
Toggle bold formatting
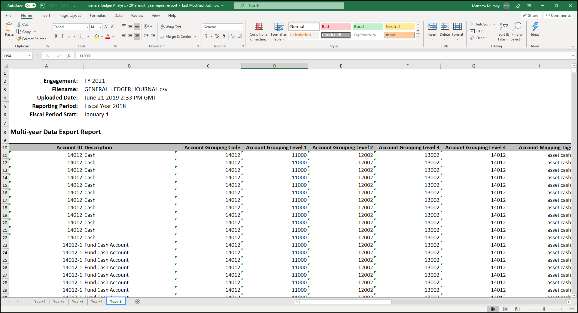tap(56, 36)
